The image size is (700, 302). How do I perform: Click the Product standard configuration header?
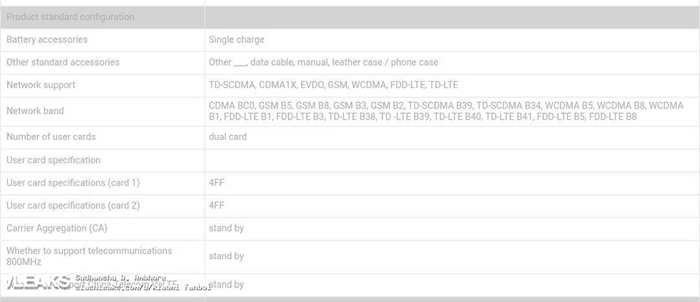70,17
